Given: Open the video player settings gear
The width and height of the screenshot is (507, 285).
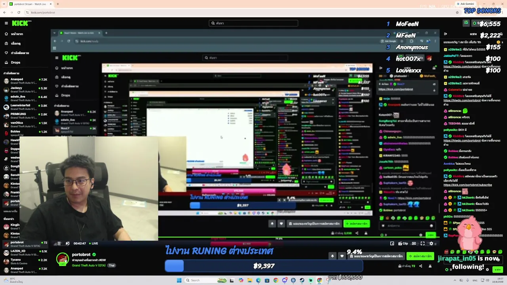Looking at the screenshot, I should (431, 243).
